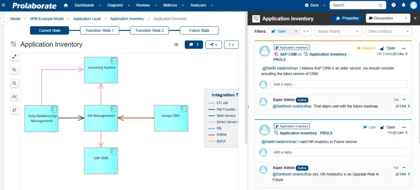The width and height of the screenshot is (420, 190).
Task: Select the Transition State 1 tab
Action: click(100, 31)
